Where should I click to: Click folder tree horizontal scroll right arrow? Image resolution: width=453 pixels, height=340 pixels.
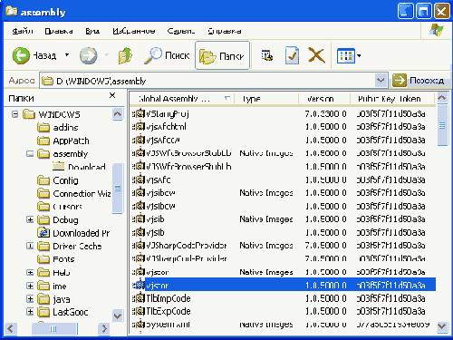104,328
